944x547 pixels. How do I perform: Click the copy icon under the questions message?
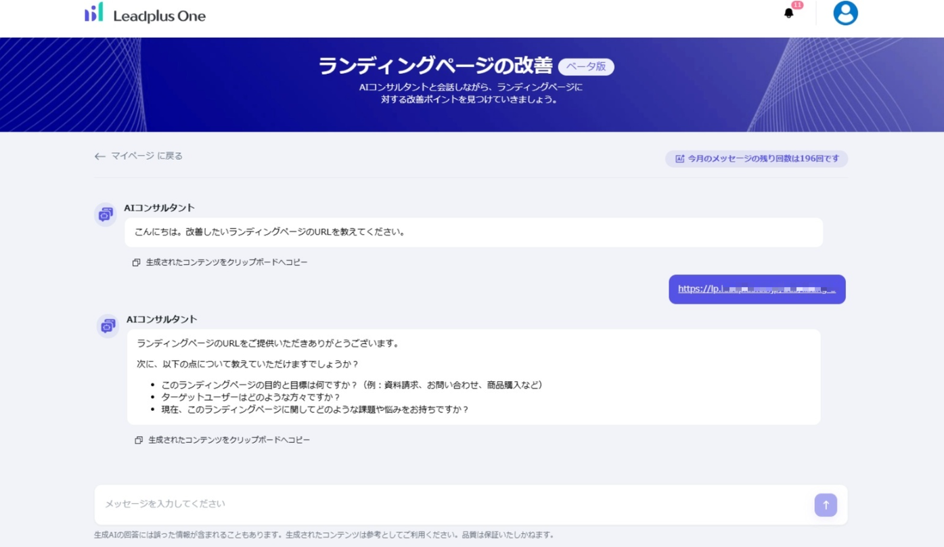pyautogui.click(x=139, y=441)
